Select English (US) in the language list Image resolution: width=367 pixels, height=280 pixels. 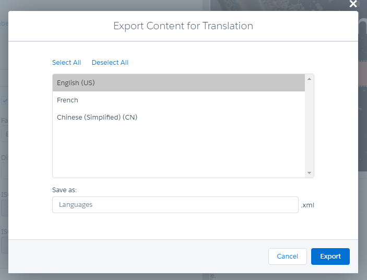pos(76,83)
